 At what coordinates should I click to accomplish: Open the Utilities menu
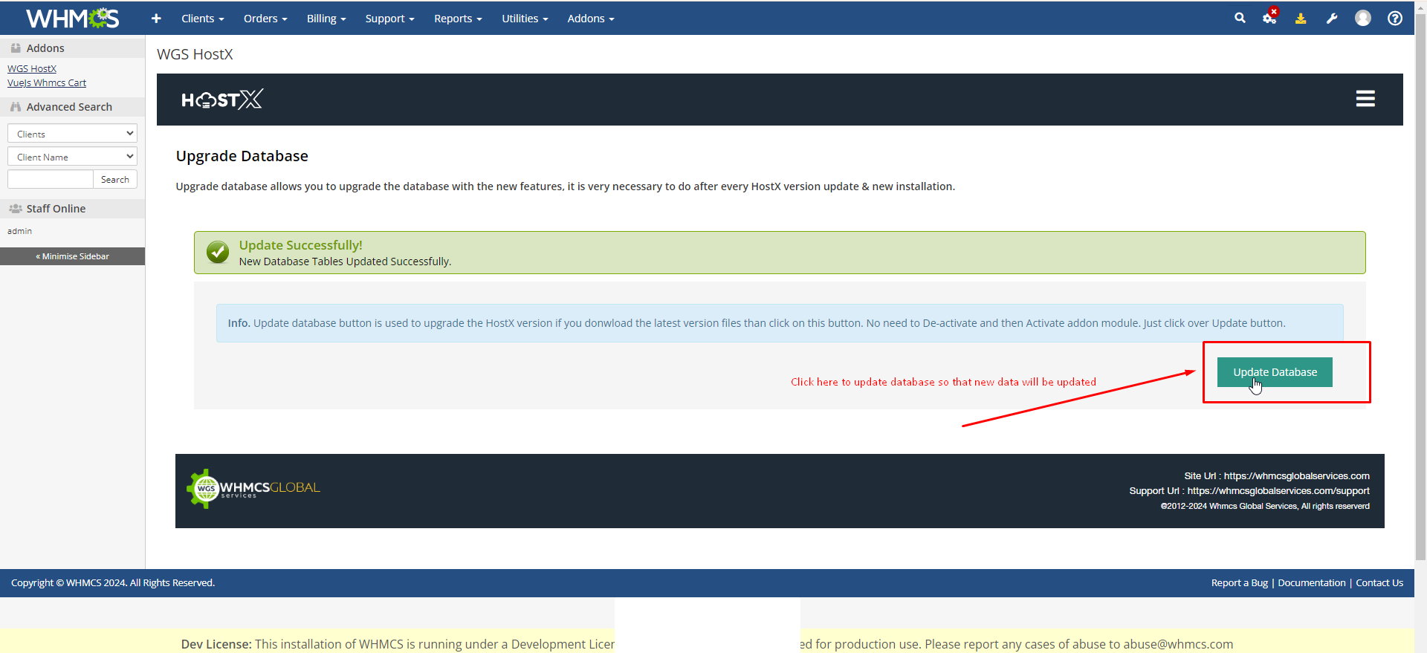(x=525, y=19)
